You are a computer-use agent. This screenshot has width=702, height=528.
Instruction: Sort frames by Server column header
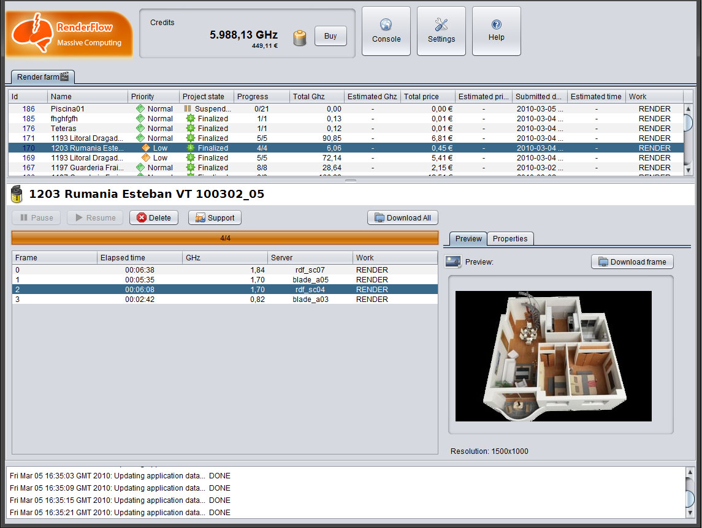(310, 257)
